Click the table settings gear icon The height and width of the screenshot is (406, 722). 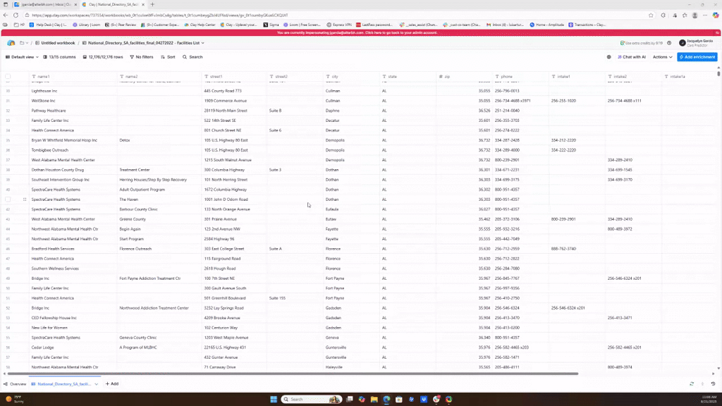coord(608,57)
